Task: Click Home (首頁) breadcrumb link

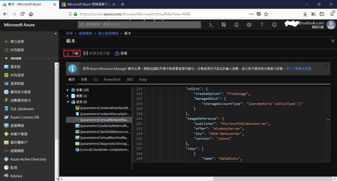Action: pyautogui.click(x=69, y=33)
